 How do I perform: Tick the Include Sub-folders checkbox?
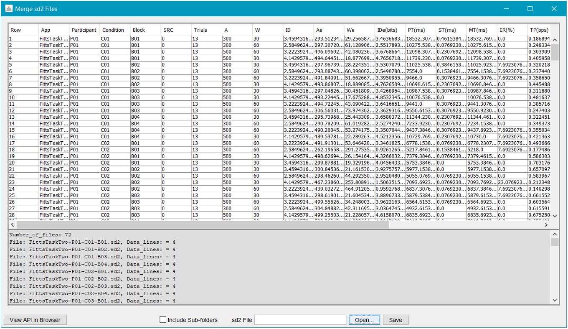(x=163, y=320)
